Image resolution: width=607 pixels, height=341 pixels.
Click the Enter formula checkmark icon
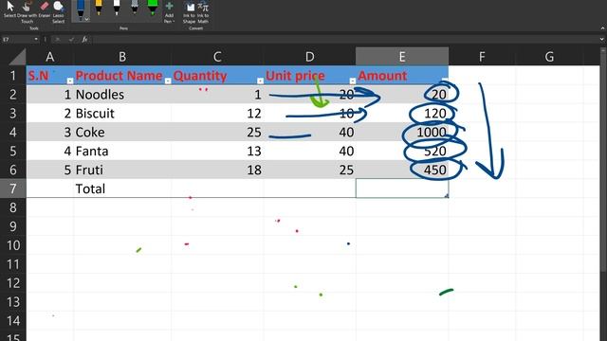click(x=72, y=40)
